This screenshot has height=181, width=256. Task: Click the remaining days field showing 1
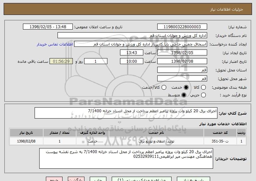[x=96, y=61]
